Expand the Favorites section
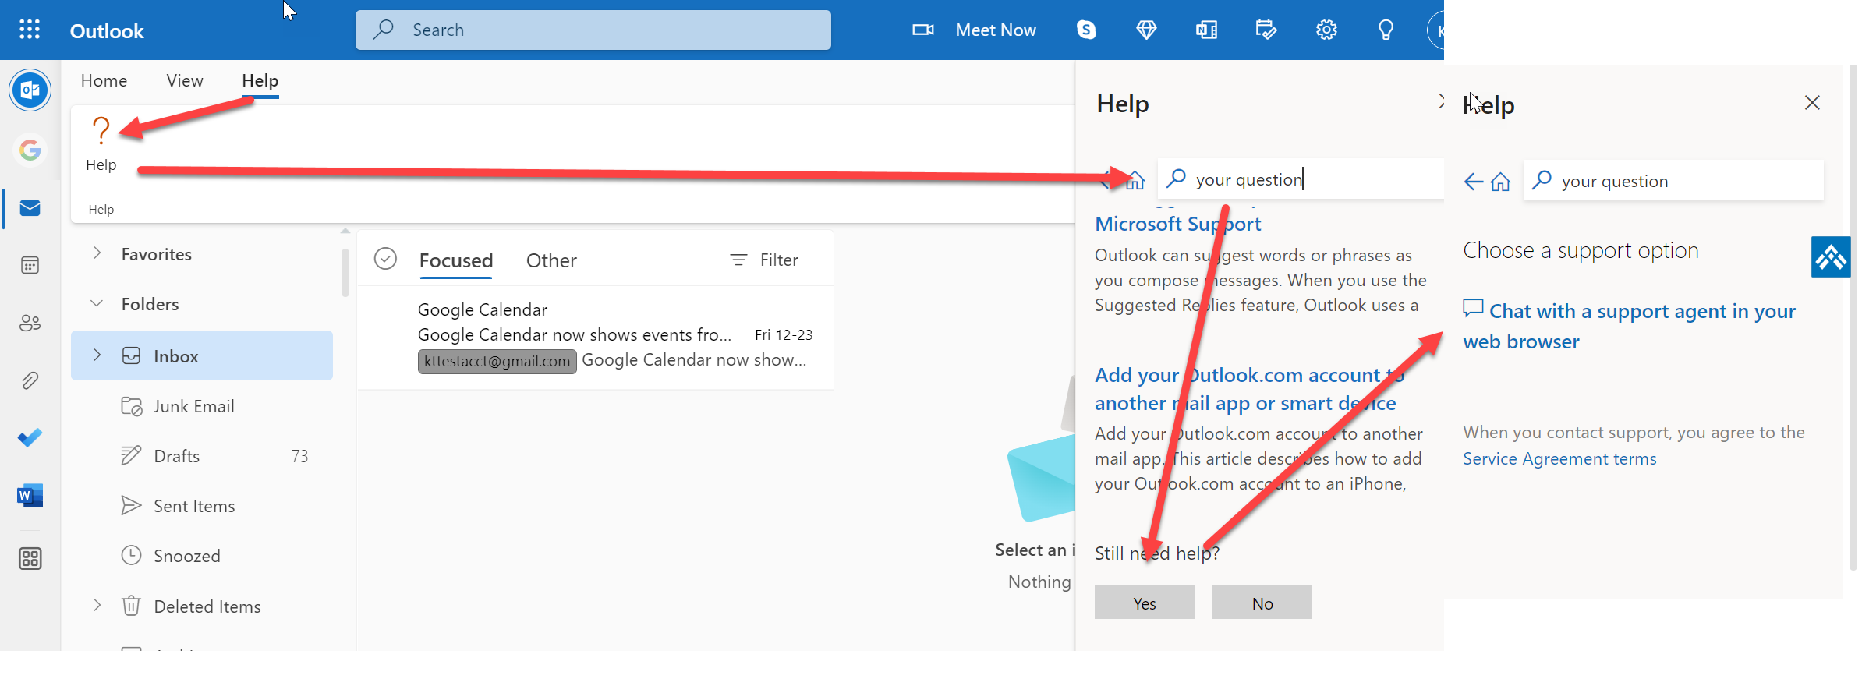This screenshot has height=686, width=1862. (97, 253)
